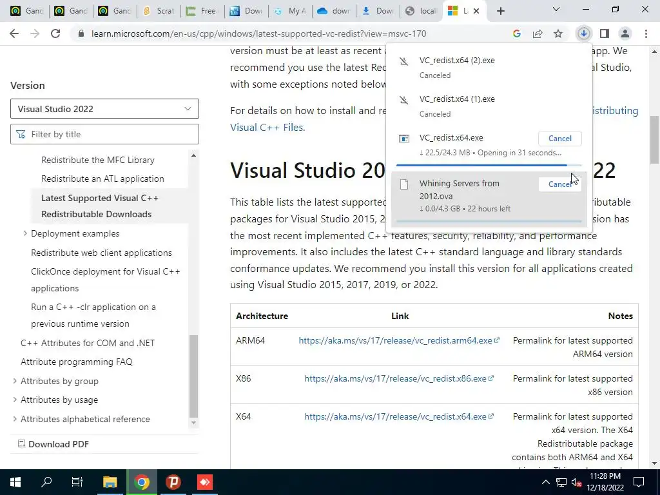Open Task View on taskbar

coord(77,482)
